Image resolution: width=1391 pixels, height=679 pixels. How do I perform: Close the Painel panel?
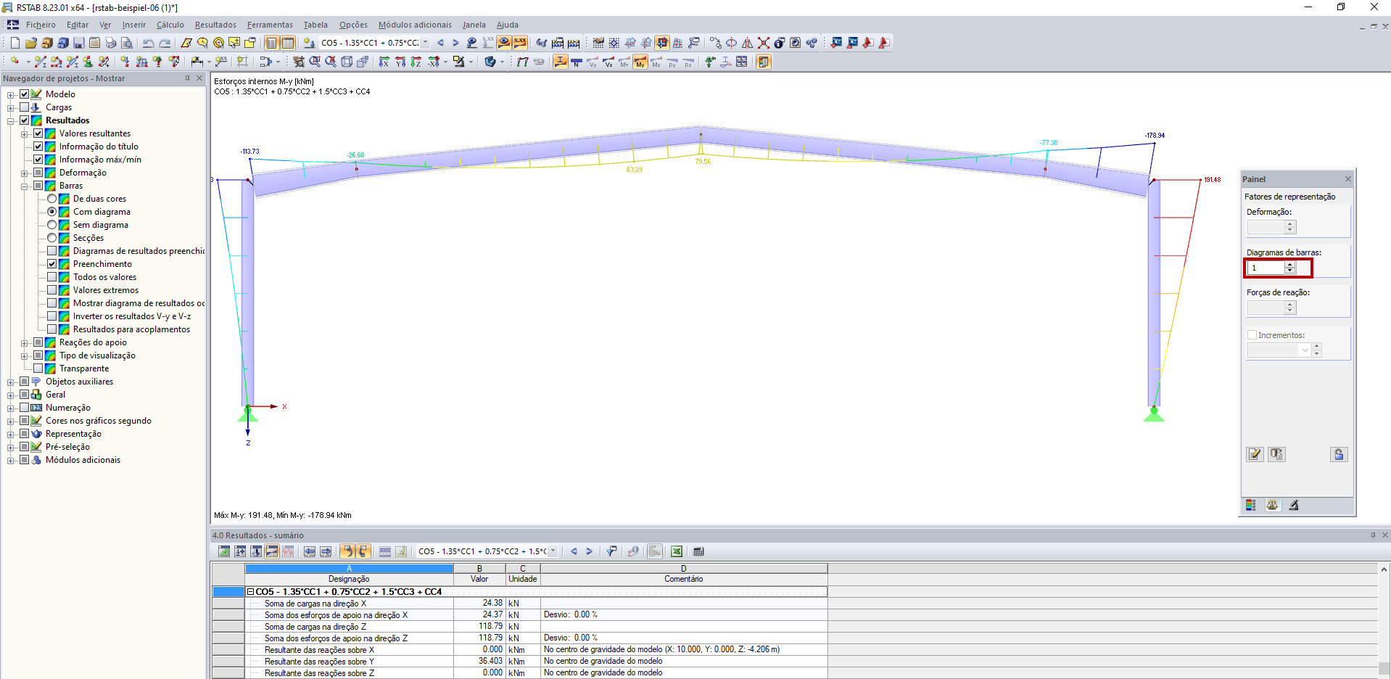(x=1348, y=179)
